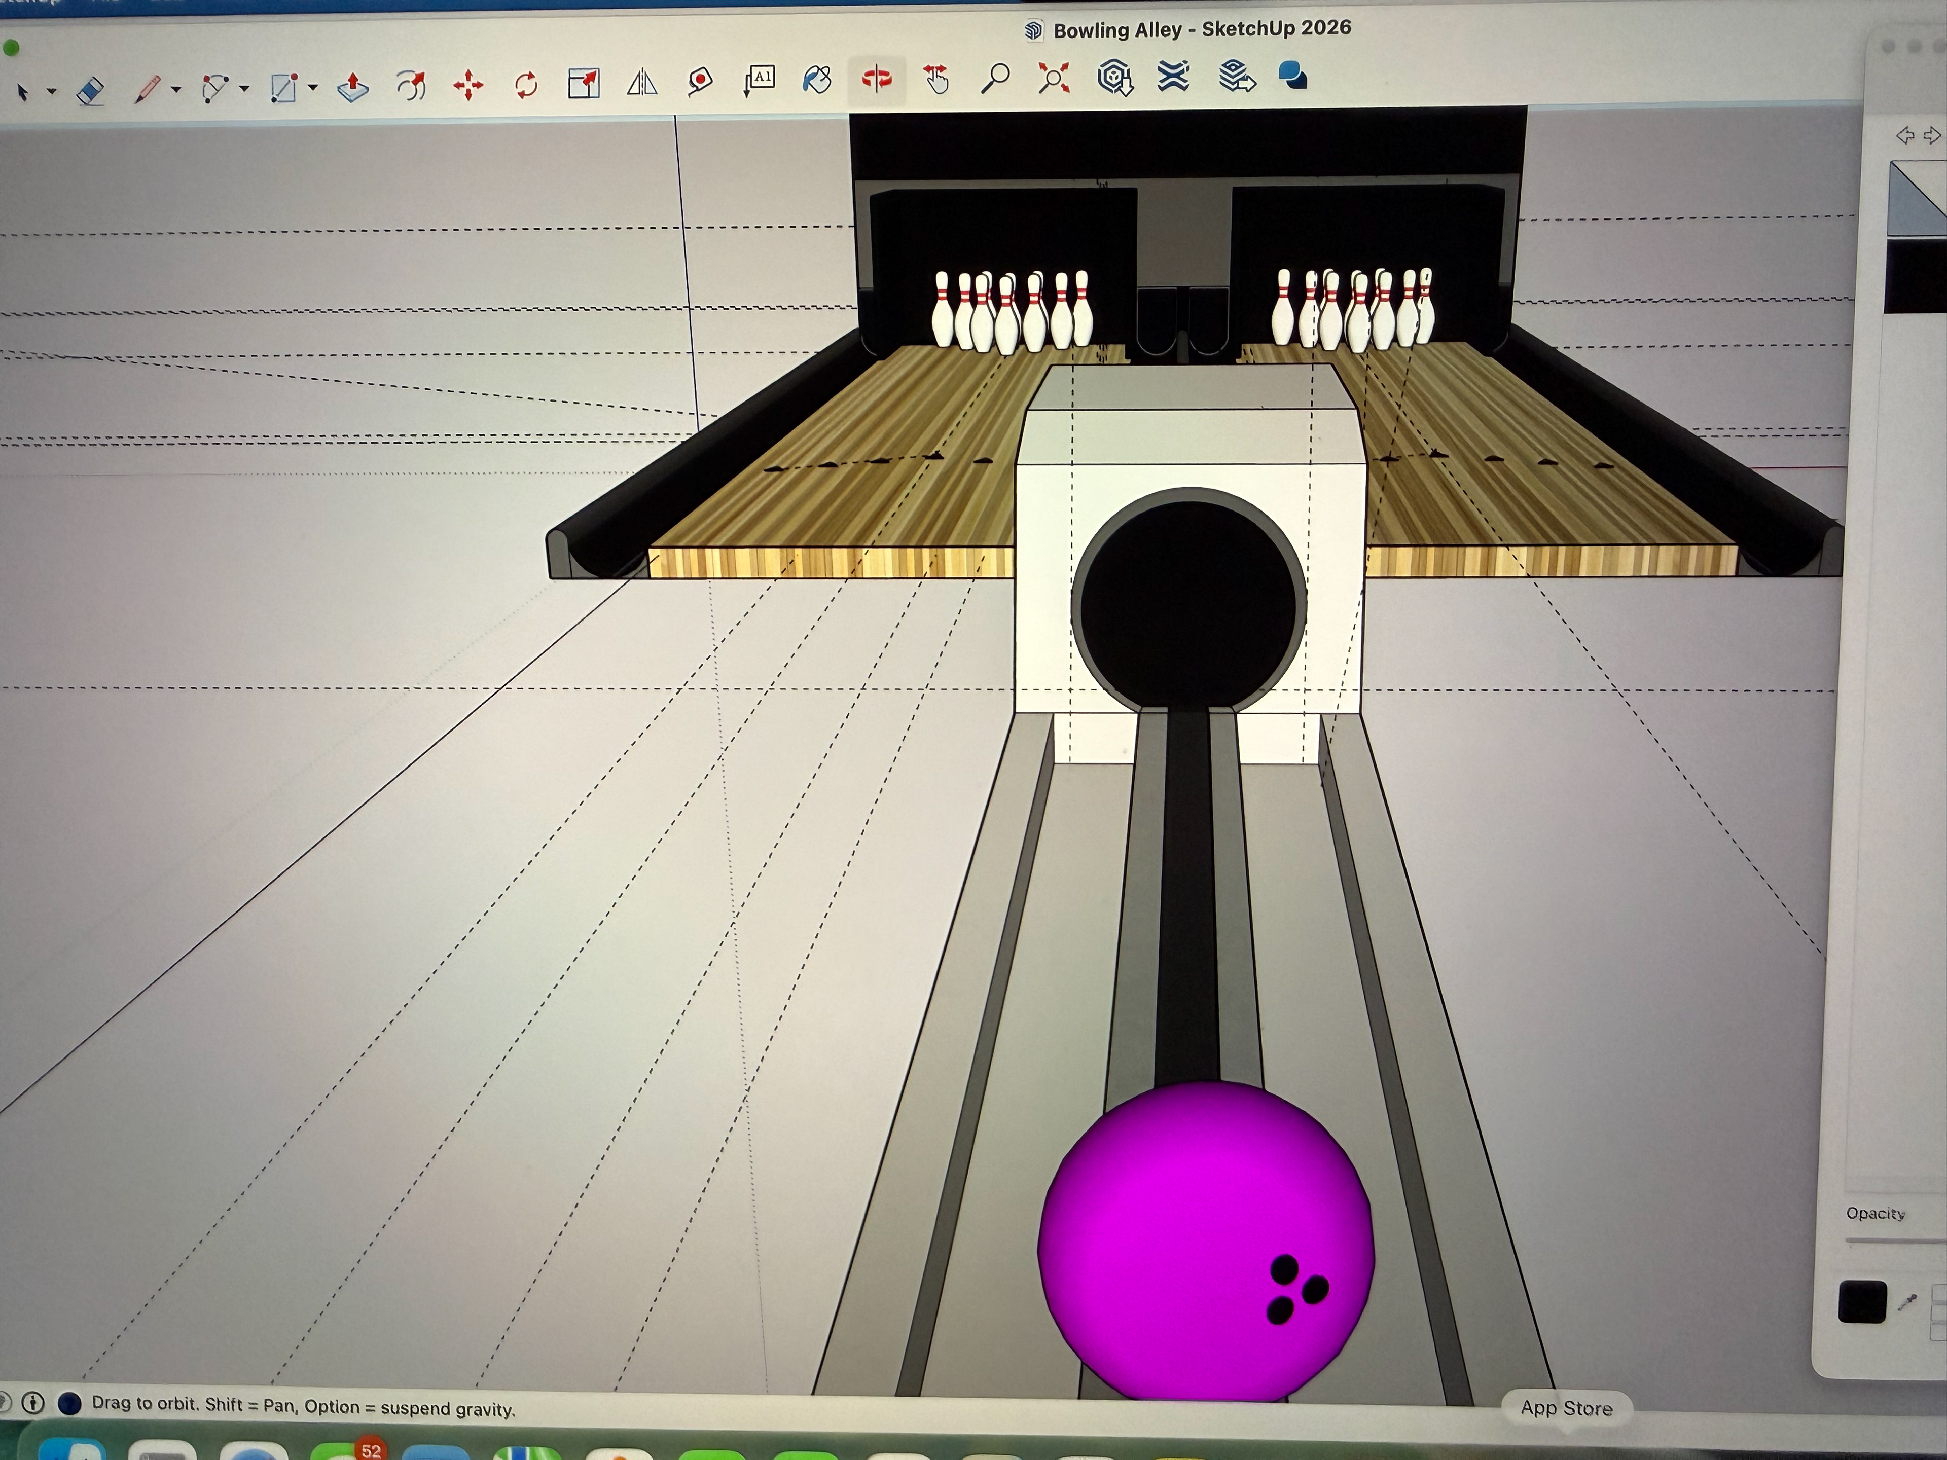The height and width of the screenshot is (1460, 1947).
Task: Choose the Move tool
Action: 467,85
